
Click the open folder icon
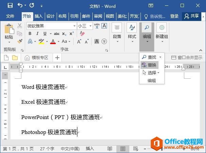15,58
